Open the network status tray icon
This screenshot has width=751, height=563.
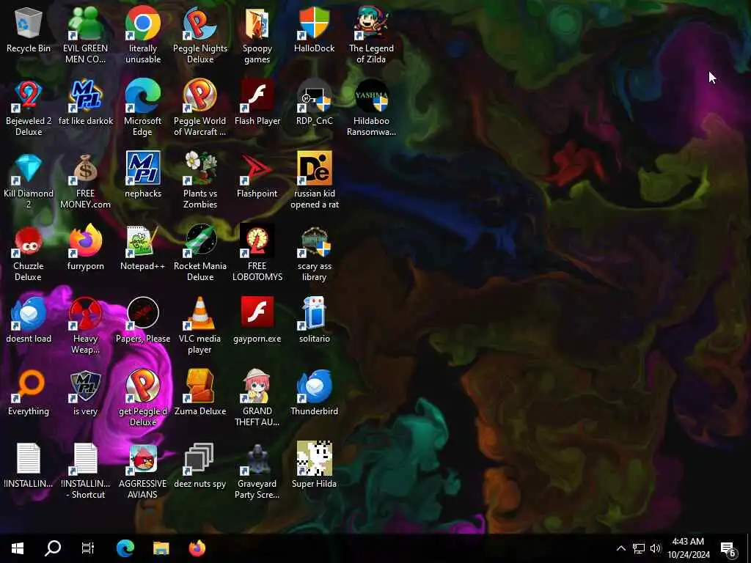click(x=638, y=548)
